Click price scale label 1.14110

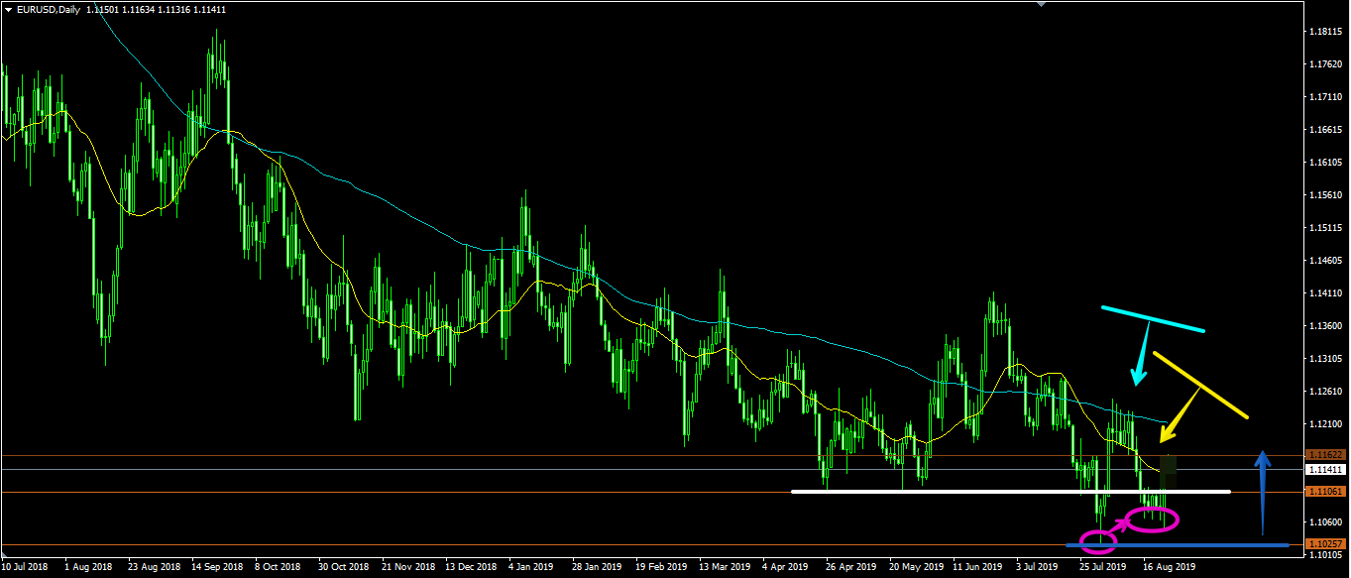click(x=1324, y=293)
